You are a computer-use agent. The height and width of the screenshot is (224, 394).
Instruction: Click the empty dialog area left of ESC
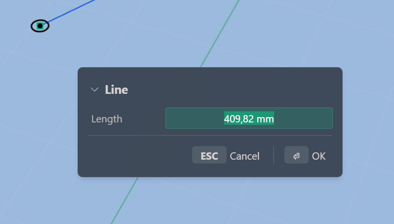[x=139, y=155]
